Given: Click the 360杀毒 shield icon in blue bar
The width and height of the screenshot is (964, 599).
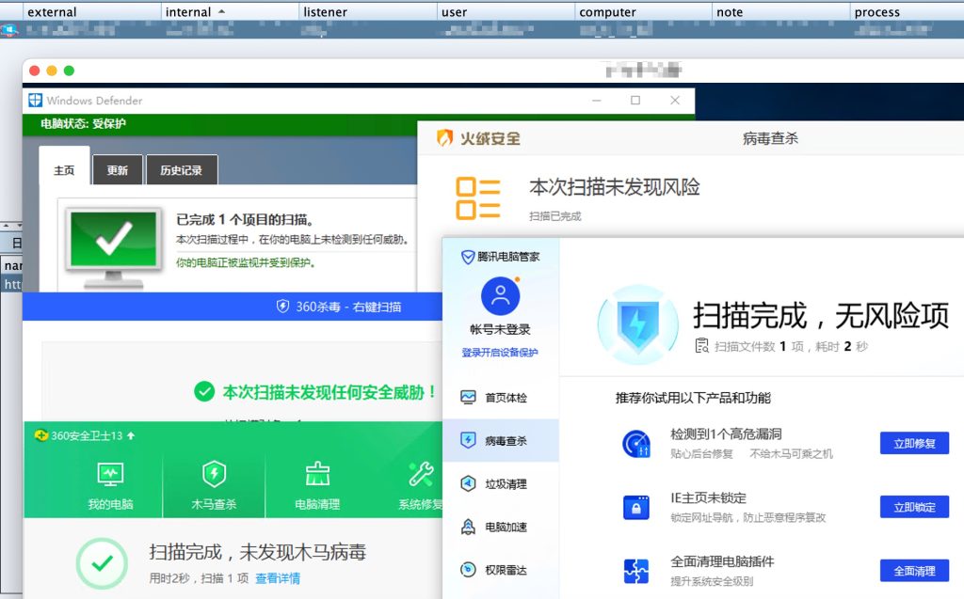Looking at the screenshot, I should [x=282, y=306].
